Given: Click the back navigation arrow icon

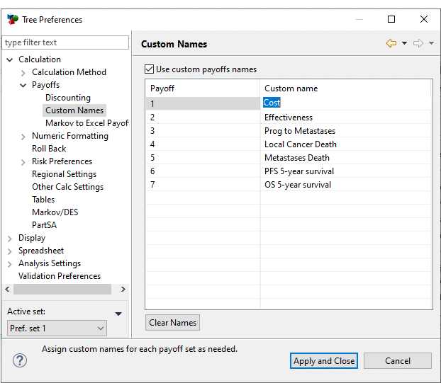Looking at the screenshot, I should [x=391, y=44].
